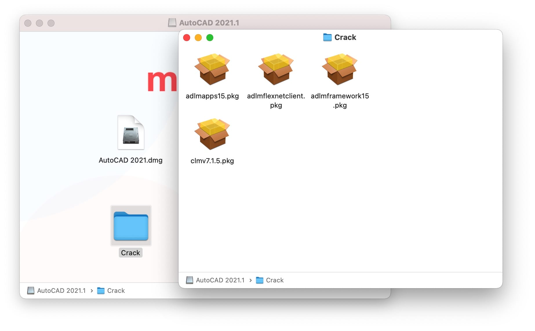Click the clmv7.1.5.pkg file name label

pos(212,161)
